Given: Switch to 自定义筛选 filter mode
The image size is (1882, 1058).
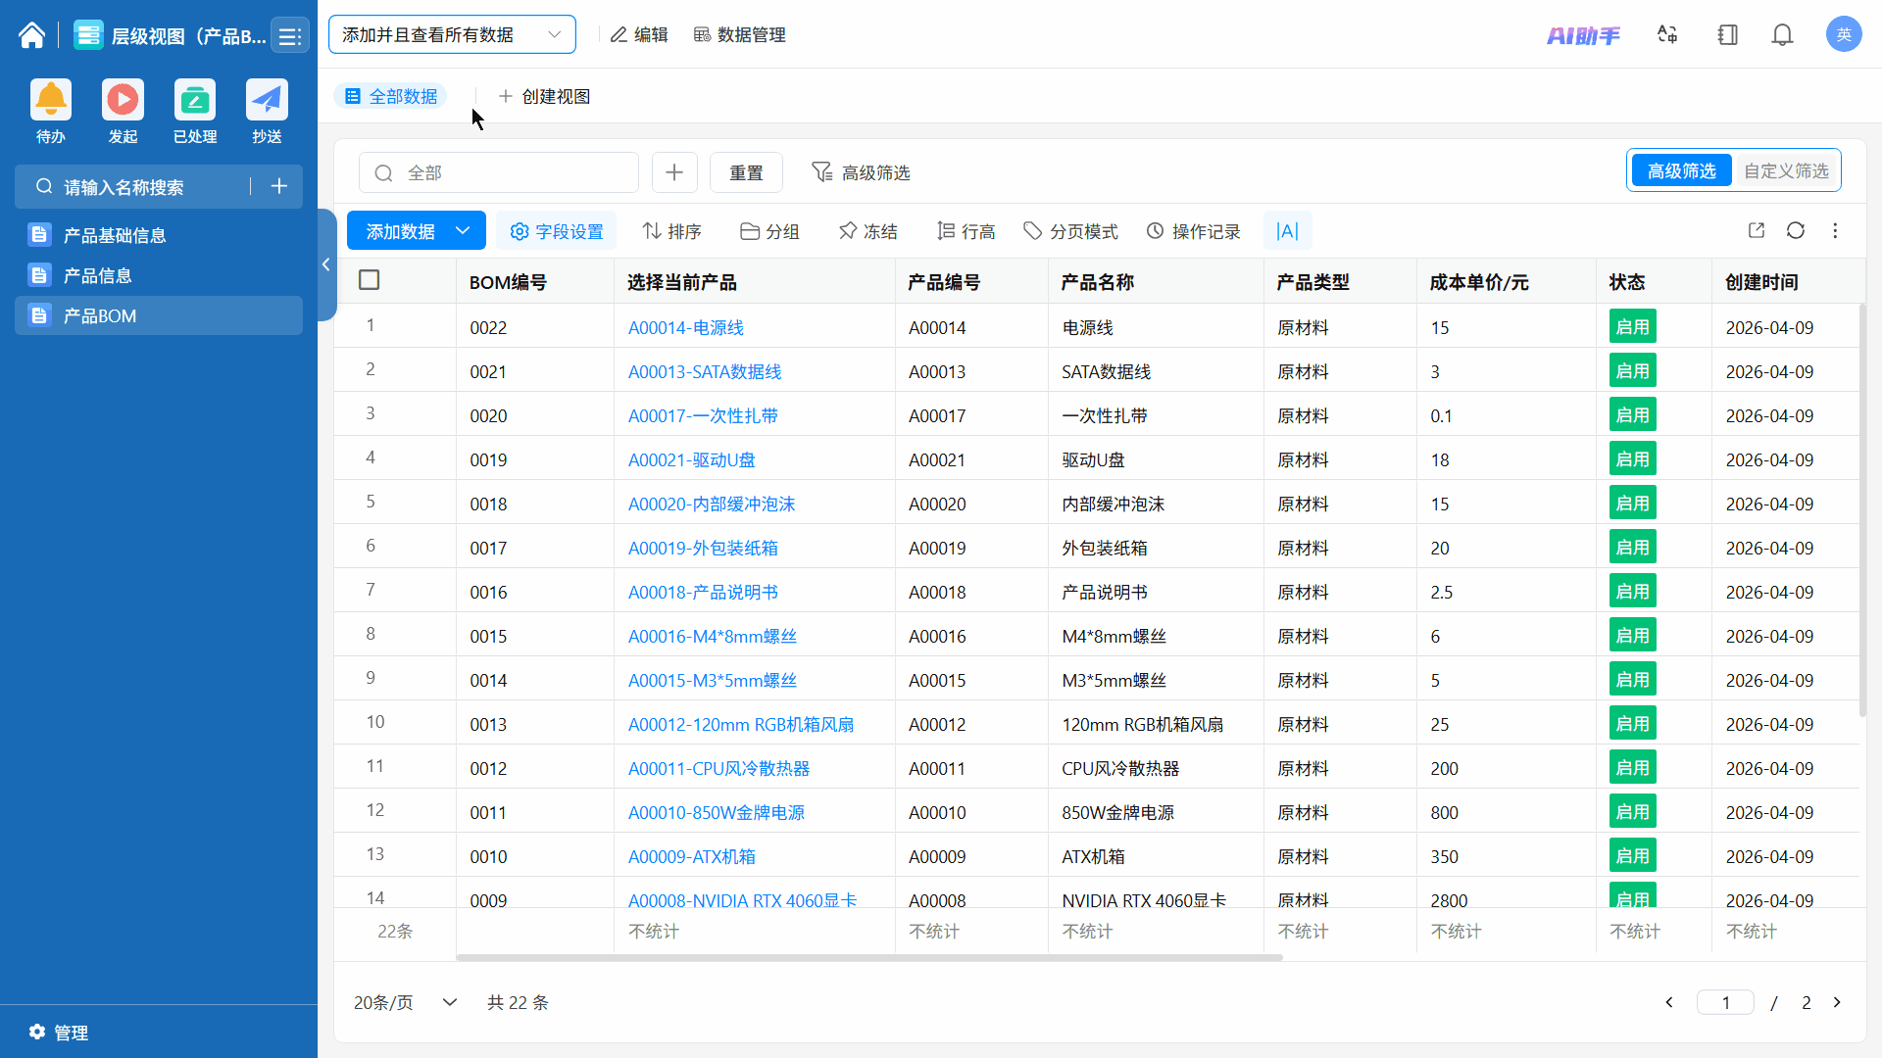Looking at the screenshot, I should click(x=1786, y=171).
